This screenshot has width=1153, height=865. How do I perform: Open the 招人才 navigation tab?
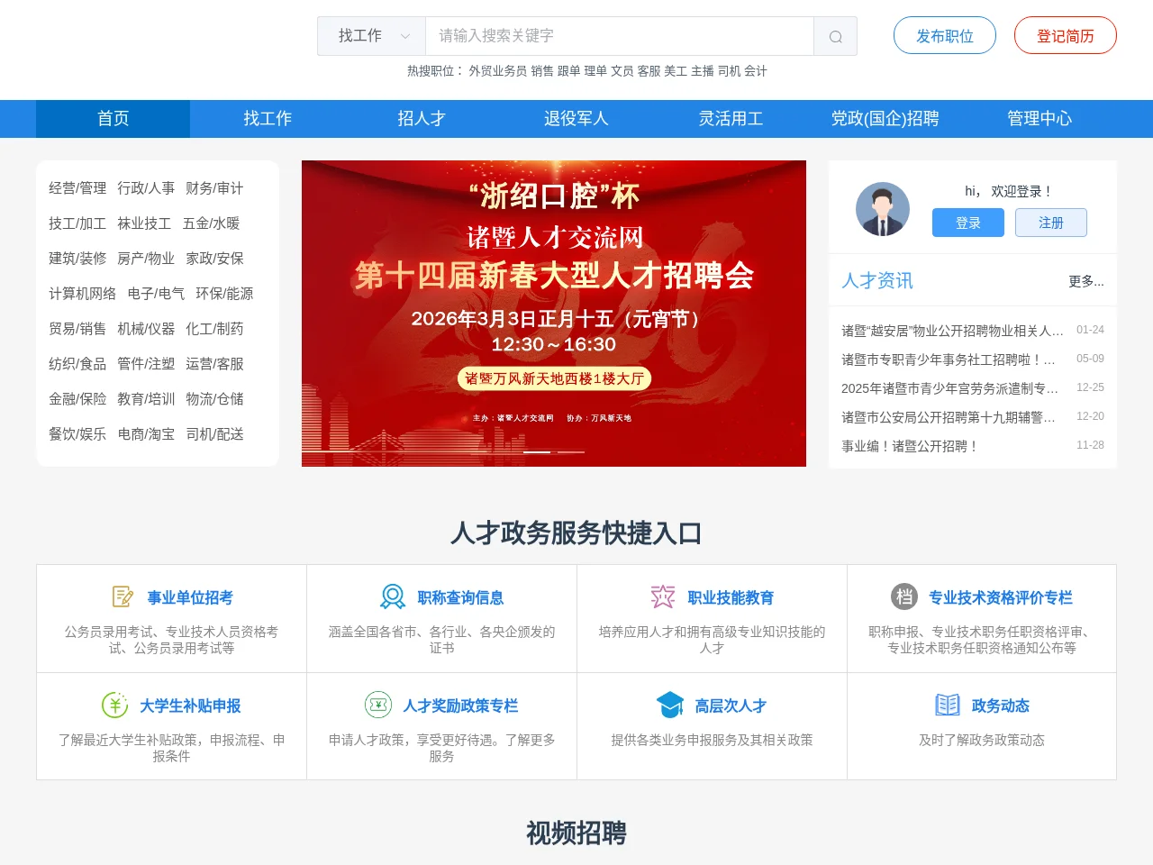pos(422,119)
